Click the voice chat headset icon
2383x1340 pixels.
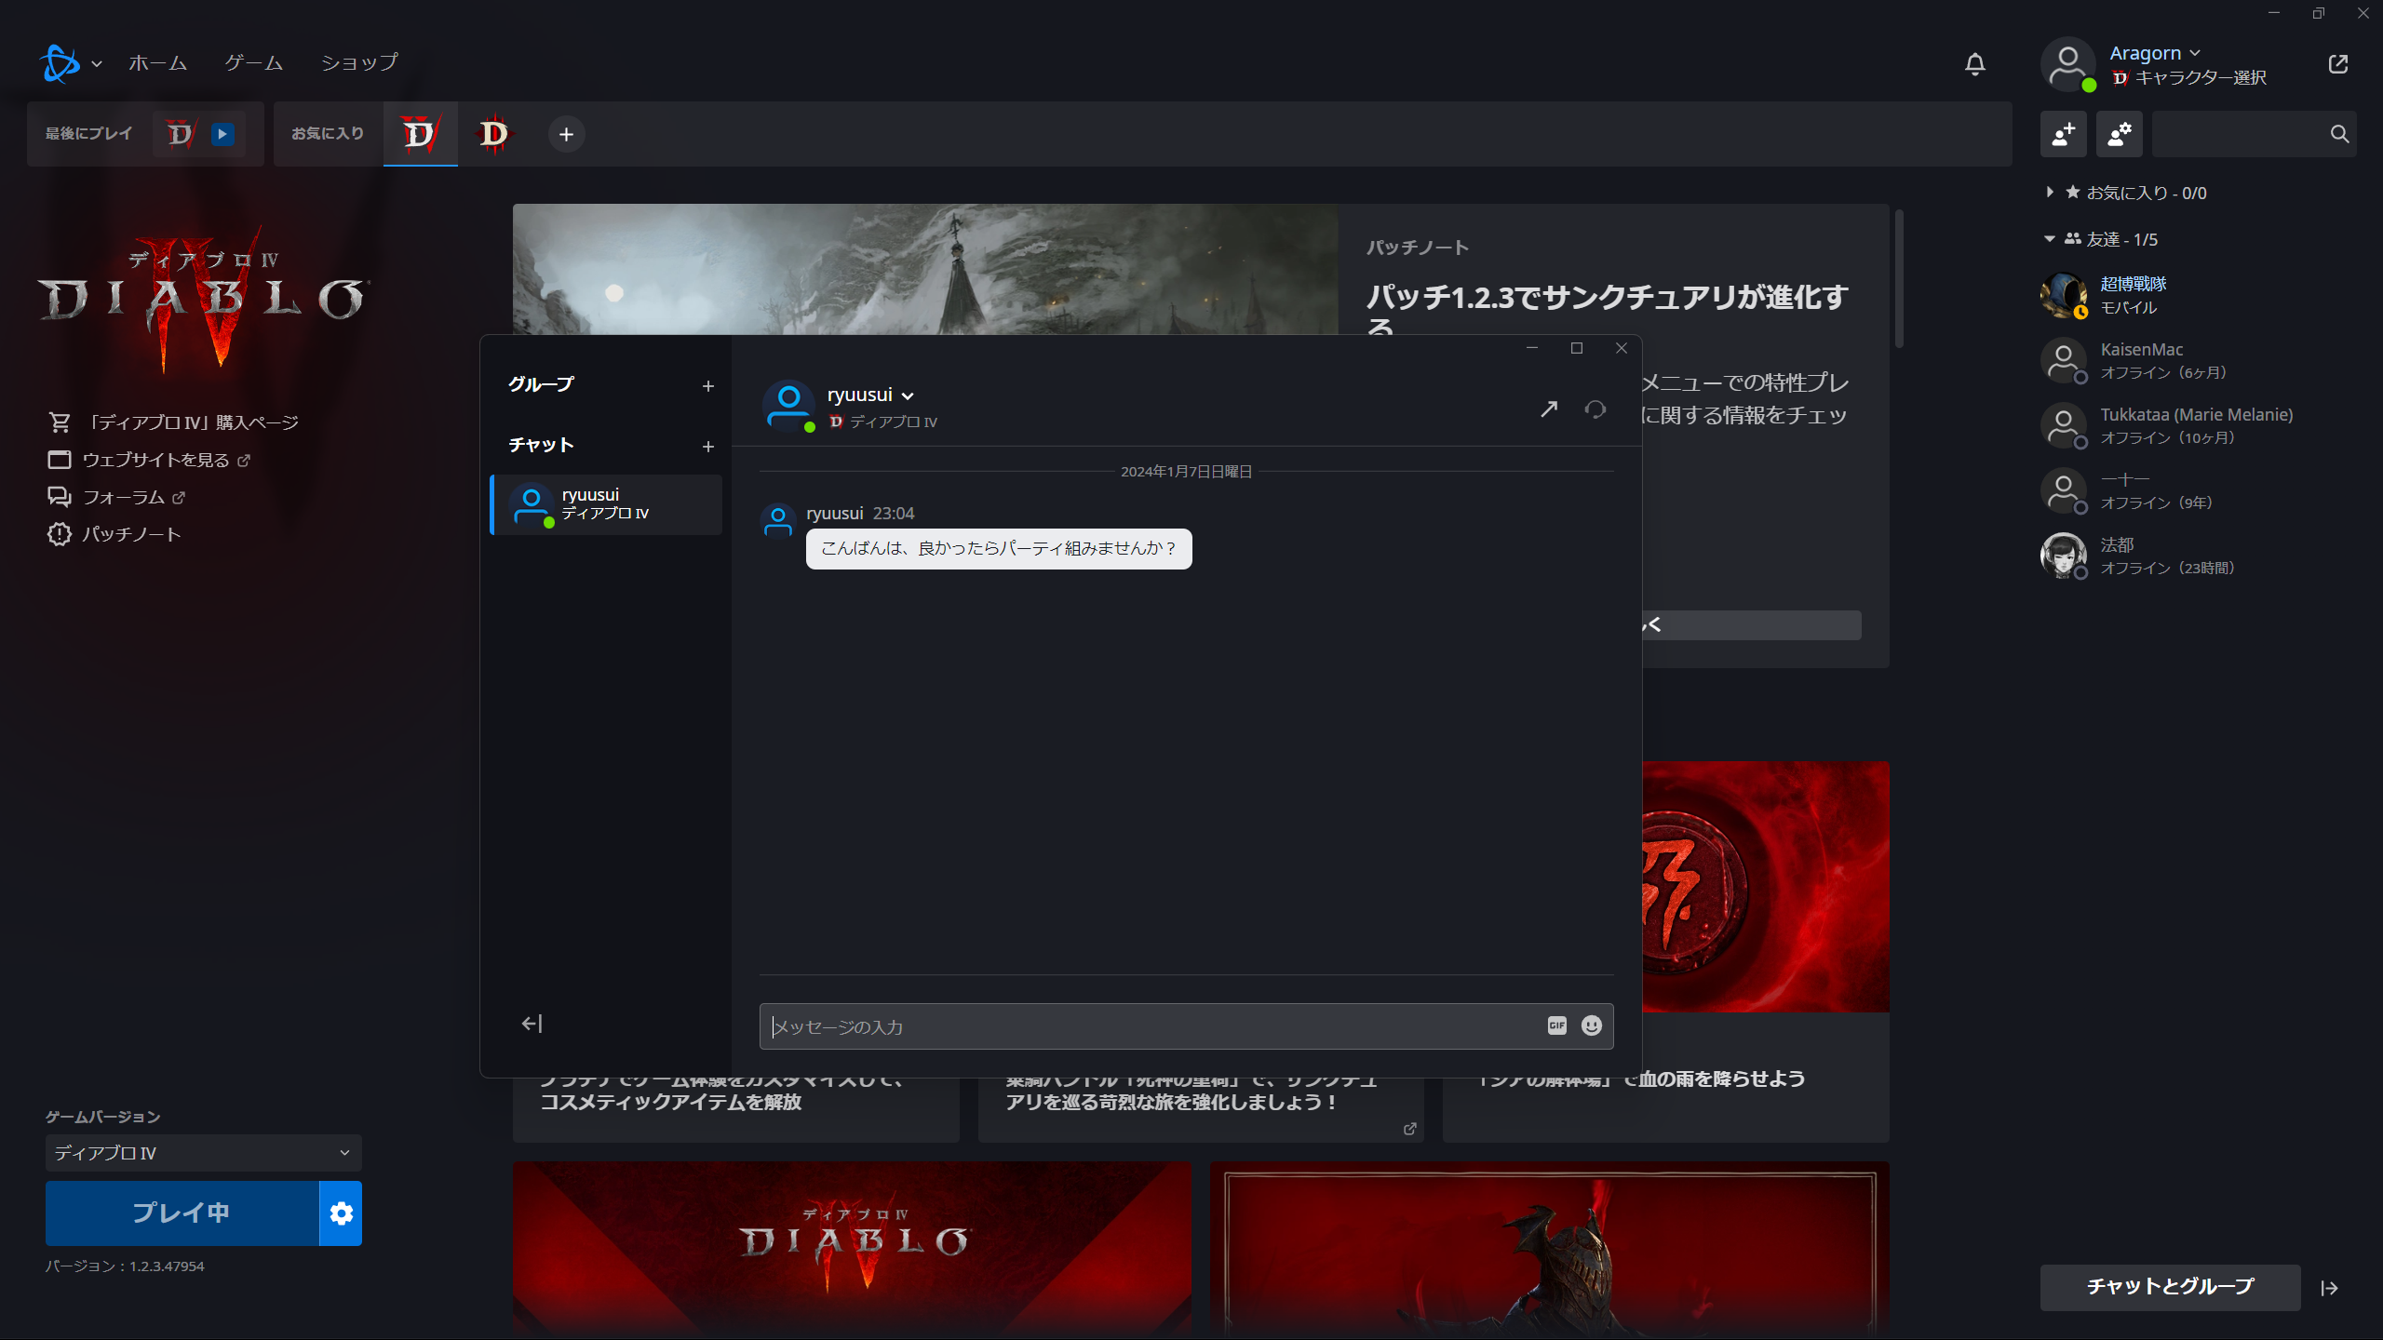click(1595, 409)
